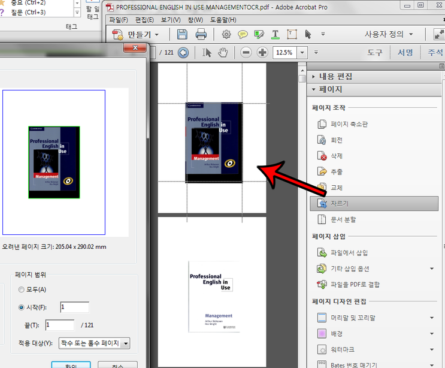Open the 파일(F) menu
Image resolution: width=445 pixels, height=368 pixels.
119,20
